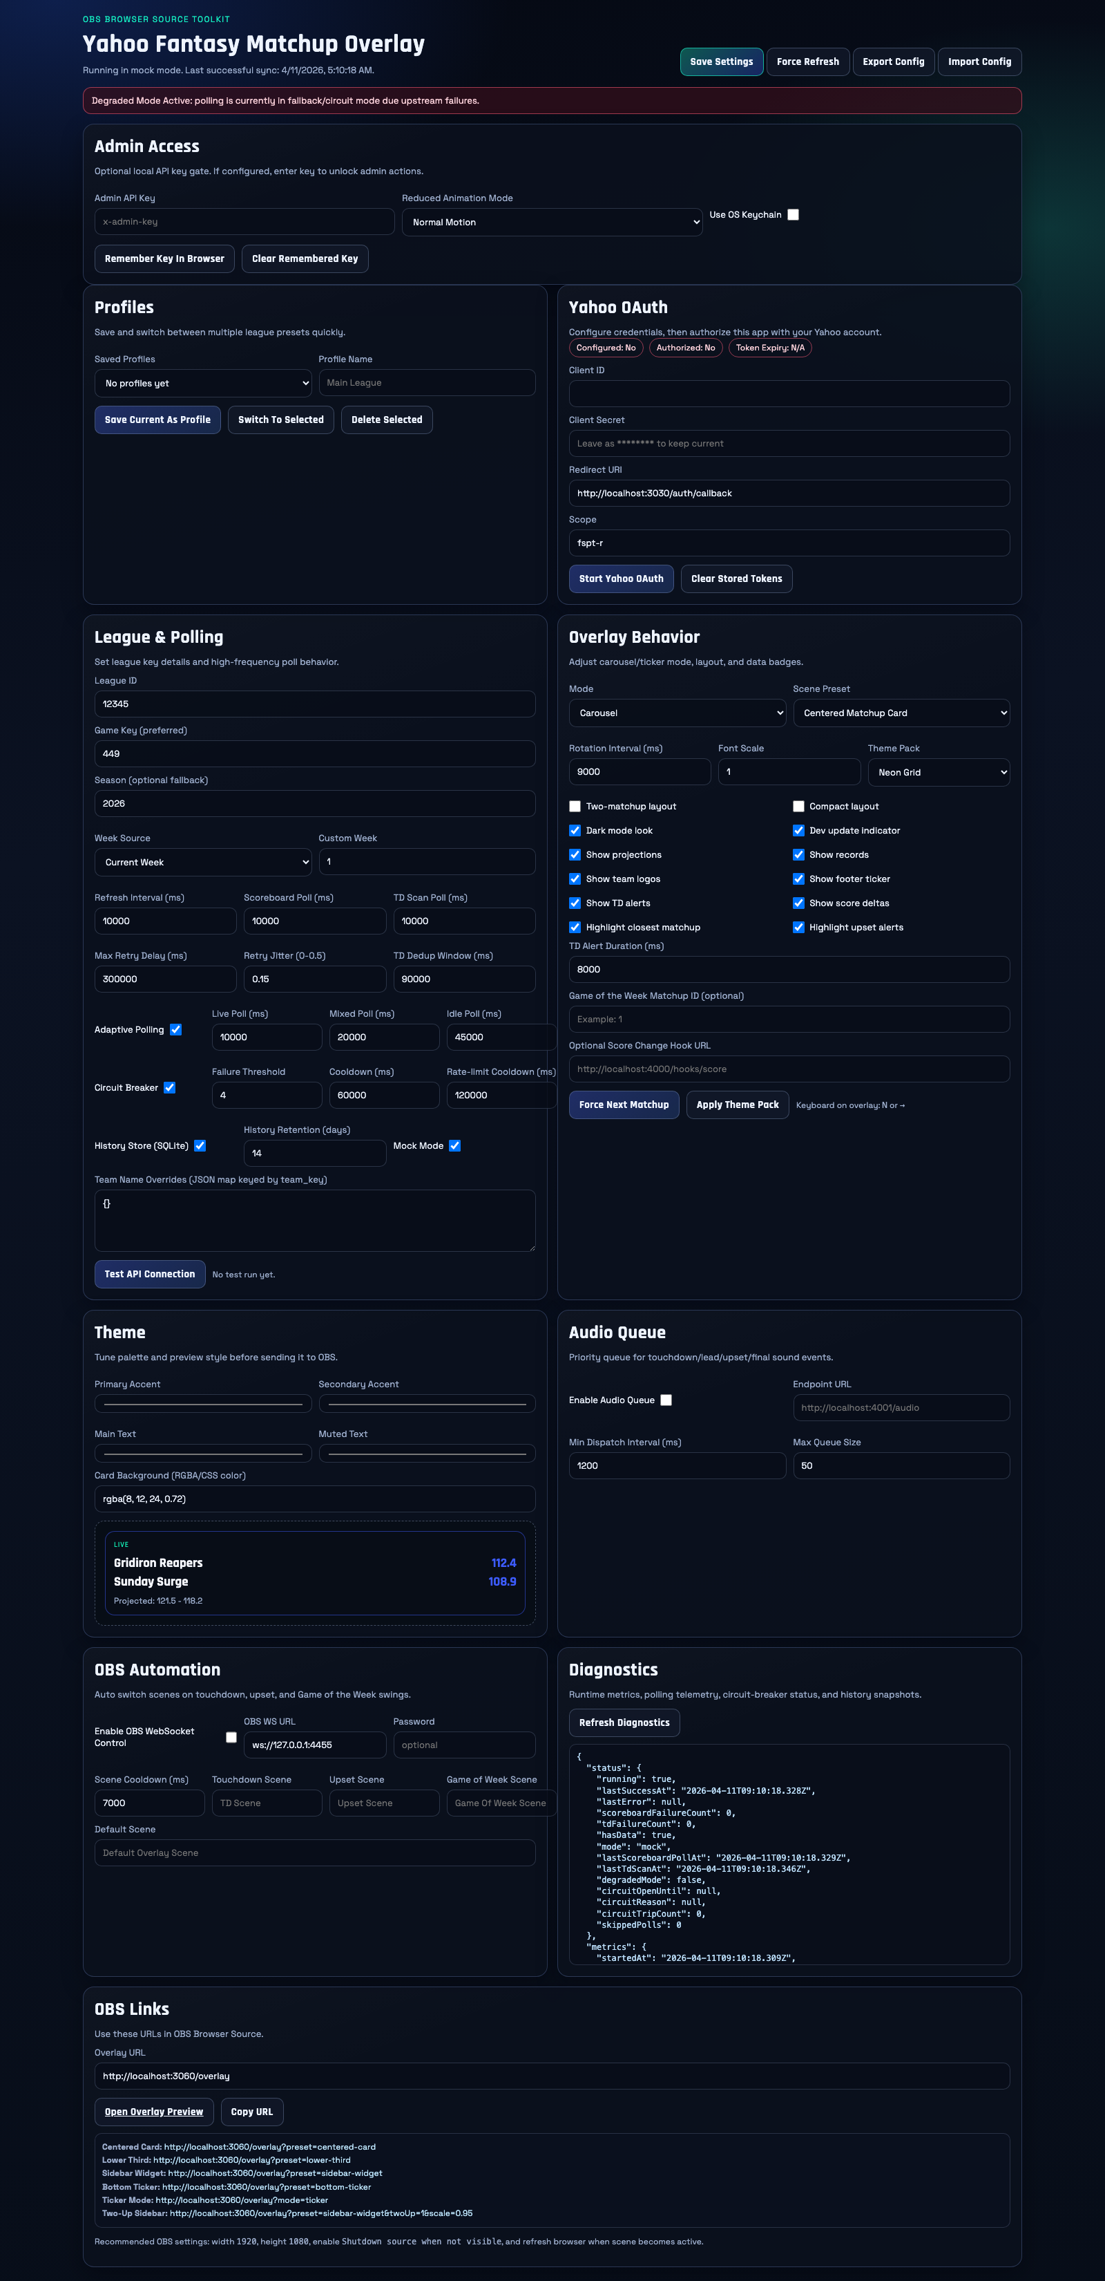This screenshot has height=2281, width=1105.
Task: Change the Week Source selection
Action: coord(202,861)
